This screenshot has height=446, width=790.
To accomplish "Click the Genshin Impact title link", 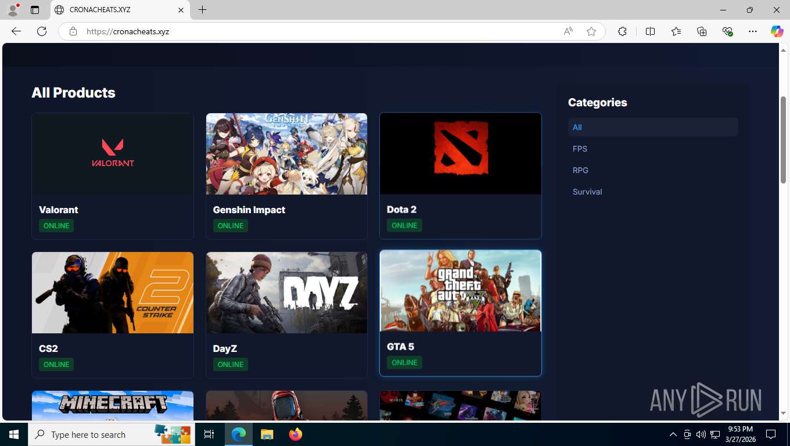I will tap(249, 210).
